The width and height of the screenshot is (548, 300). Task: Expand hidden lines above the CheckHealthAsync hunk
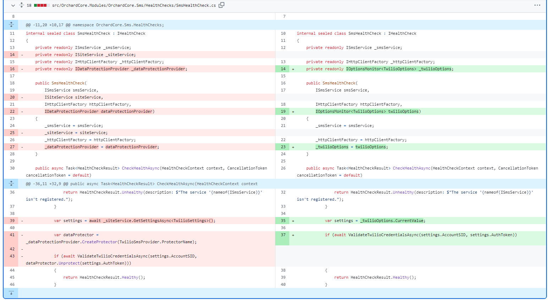(11, 184)
